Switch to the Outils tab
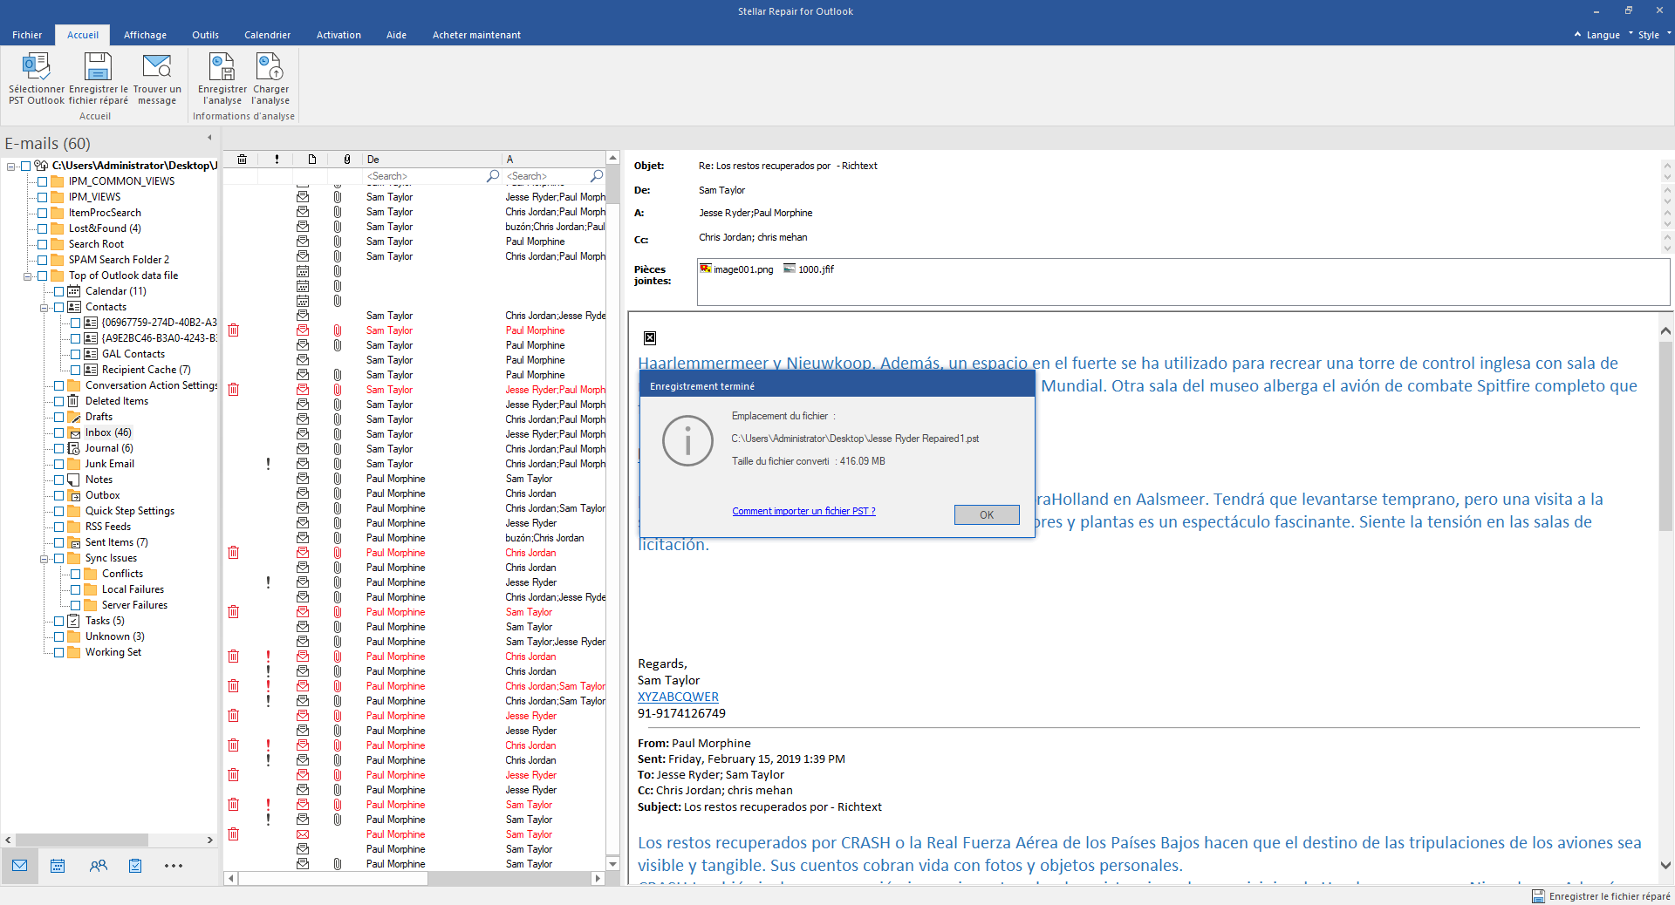 point(205,35)
